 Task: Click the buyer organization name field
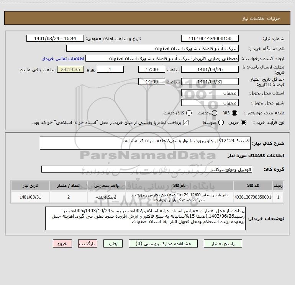(x=152, y=49)
